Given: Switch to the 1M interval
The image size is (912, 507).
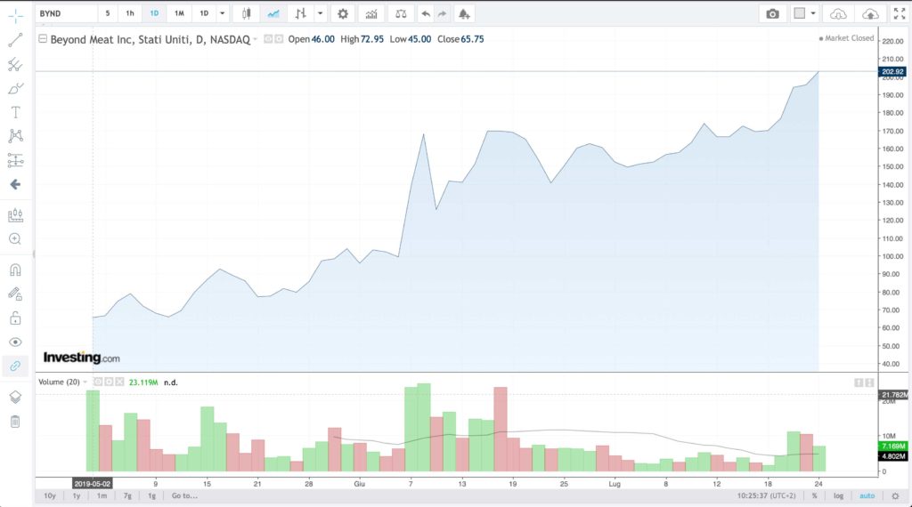Looking at the screenshot, I should tap(179, 13).
